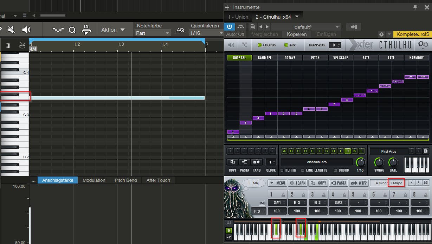This screenshot has height=244, width=432.
Task: Select the Modulation tab
Action: pos(94,180)
